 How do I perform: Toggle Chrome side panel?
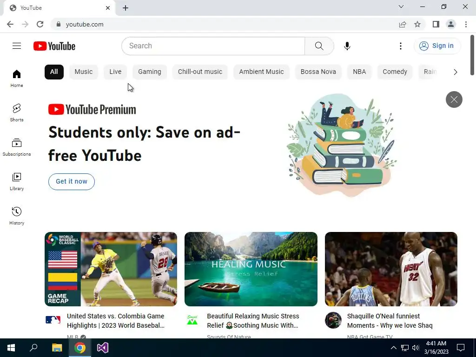coord(436,24)
